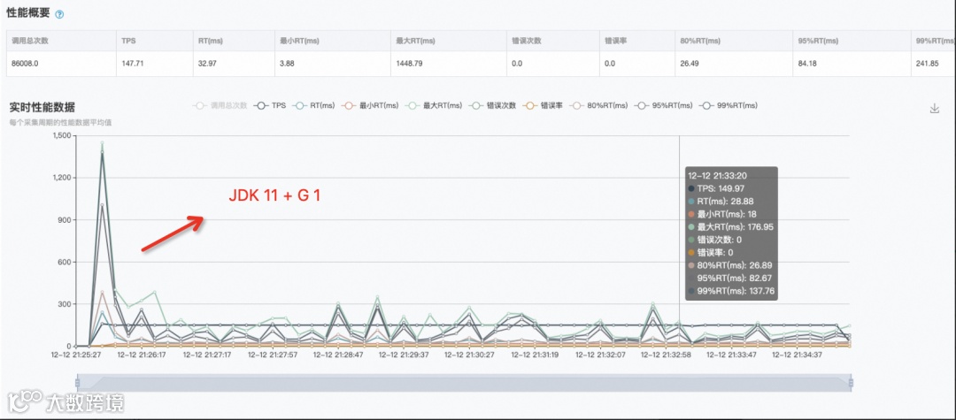The image size is (956, 420).
Task: Toggle the 错误次数 legend series
Action: coord(494,105)
